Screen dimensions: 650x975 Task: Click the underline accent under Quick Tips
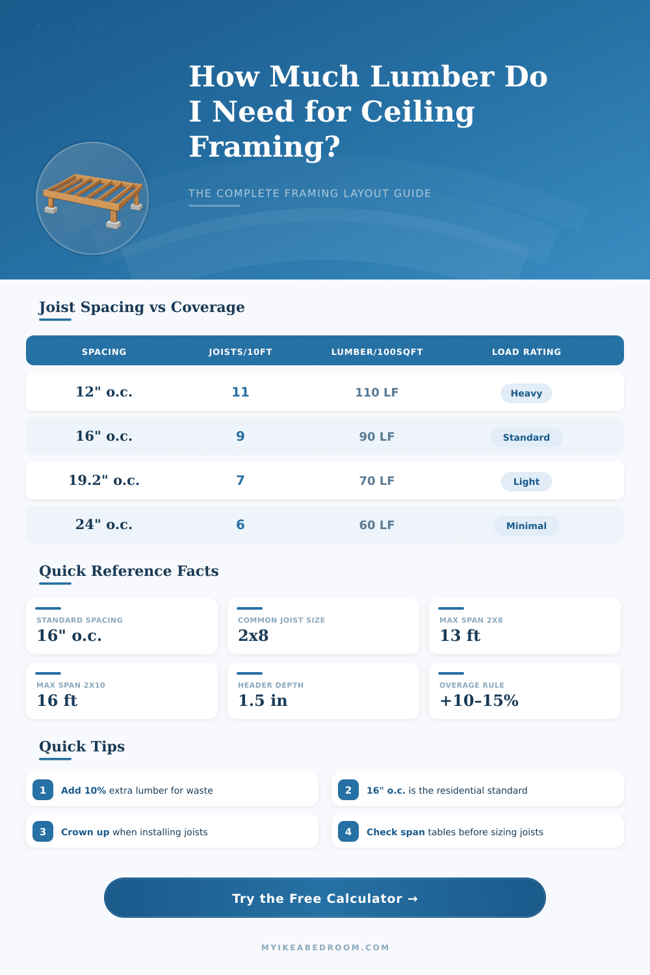click(x=56, y=759)
